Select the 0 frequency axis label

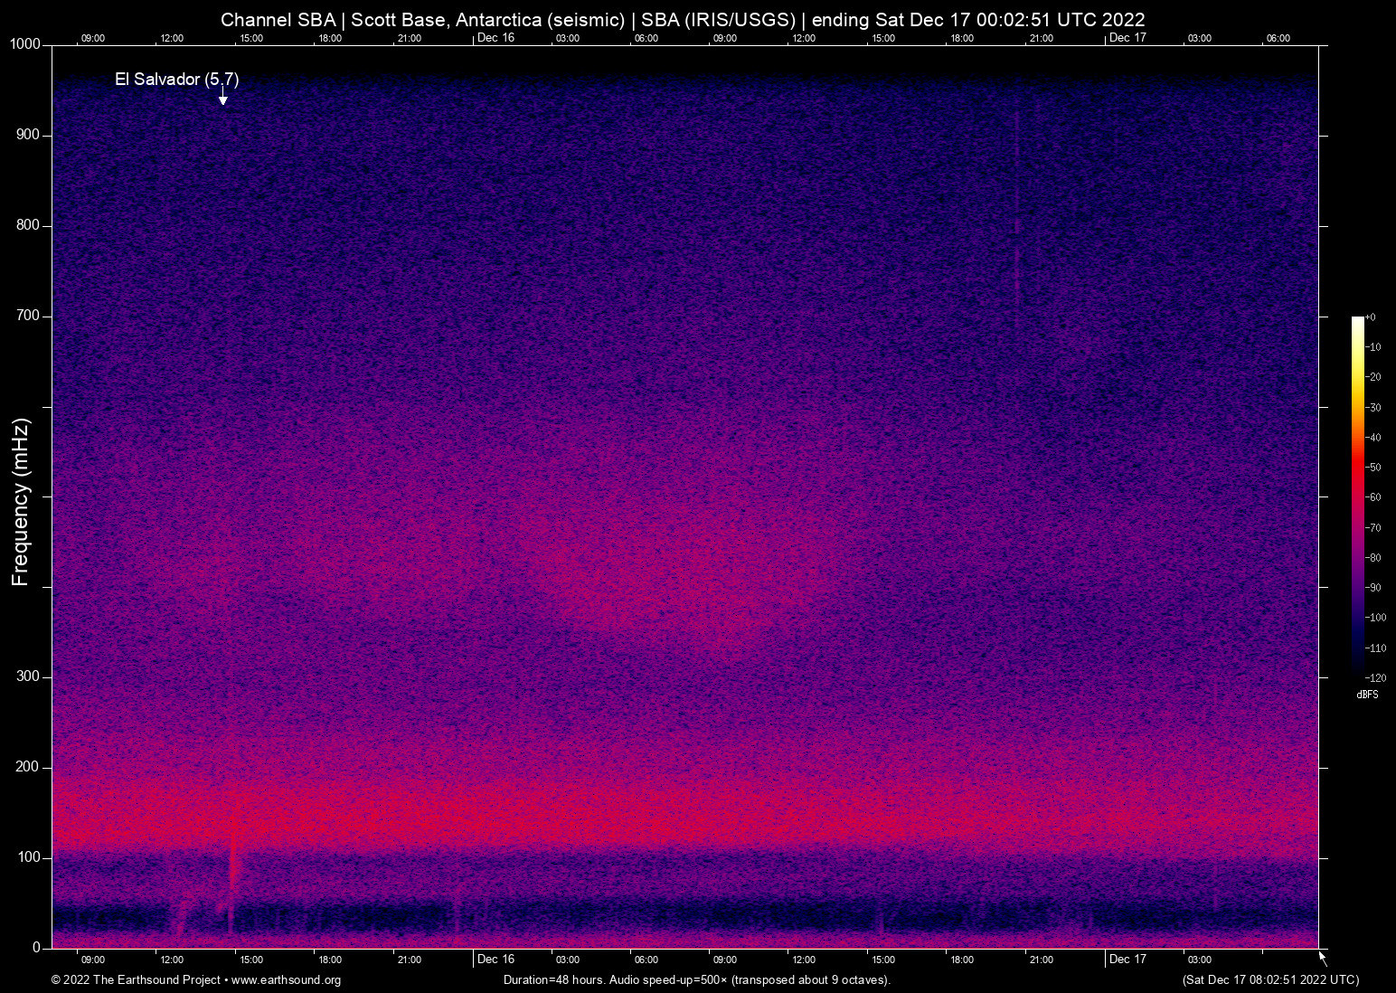pos(37,948)
